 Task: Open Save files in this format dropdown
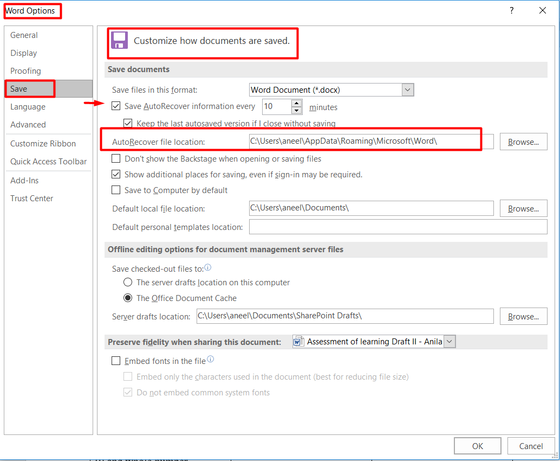click(407, 90)
